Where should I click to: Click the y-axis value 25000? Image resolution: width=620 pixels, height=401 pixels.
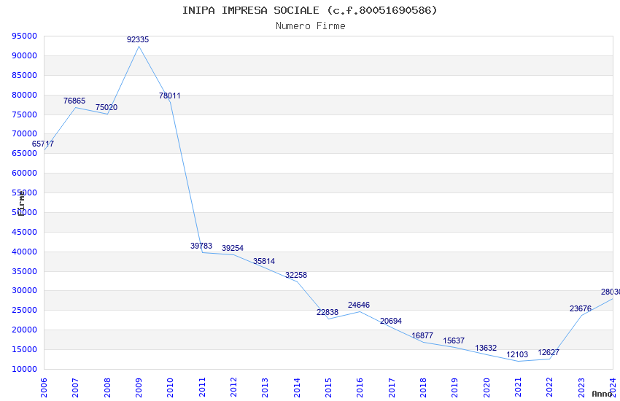pos(25,310)
